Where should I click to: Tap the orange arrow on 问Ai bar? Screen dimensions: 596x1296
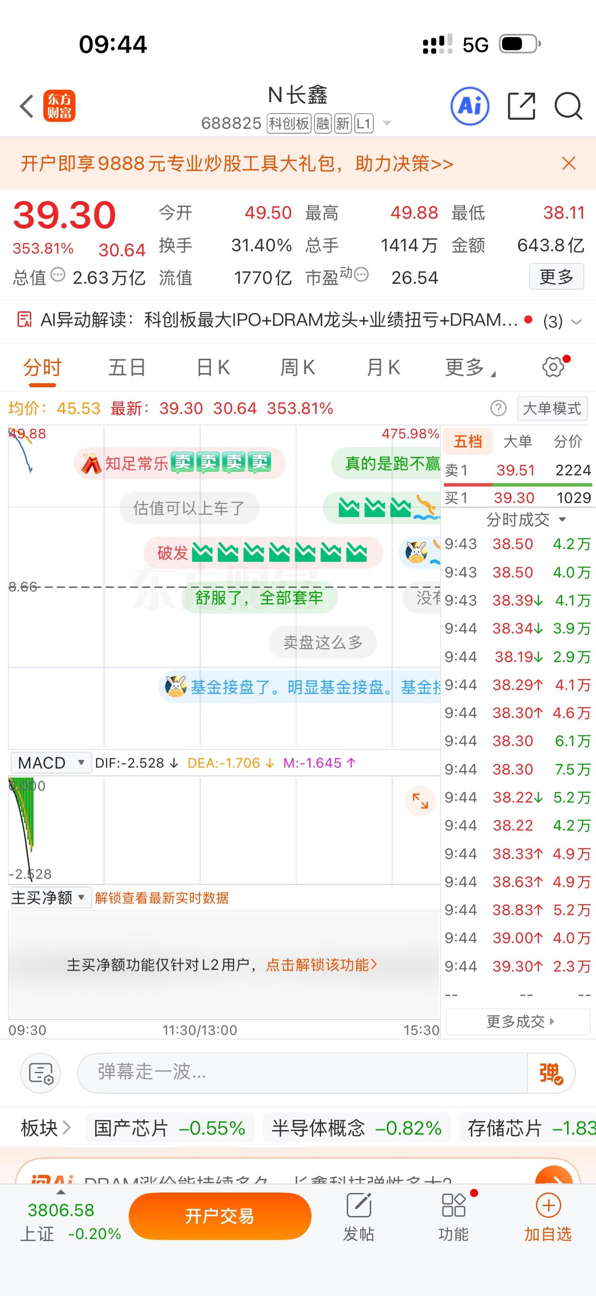[554, 1175]
